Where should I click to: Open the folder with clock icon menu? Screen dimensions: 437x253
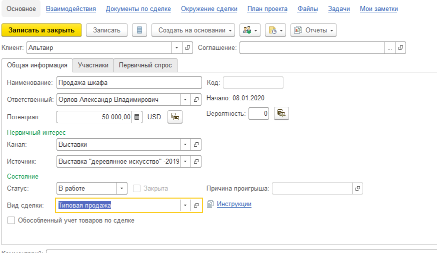click(275, 30)
